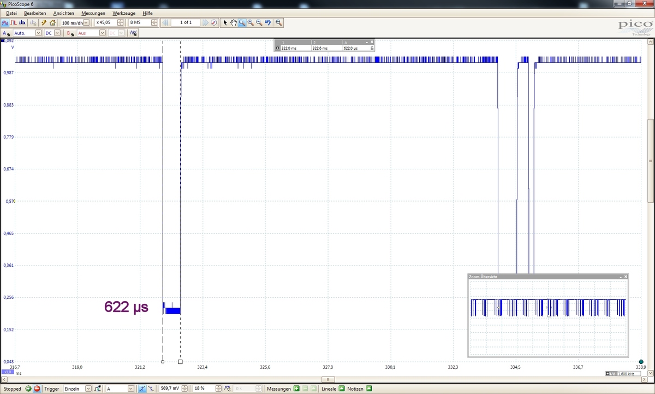Close the Zoom-Übersicht overview panel
Viewport: 655px width, 394px height.
coord(625,277)
